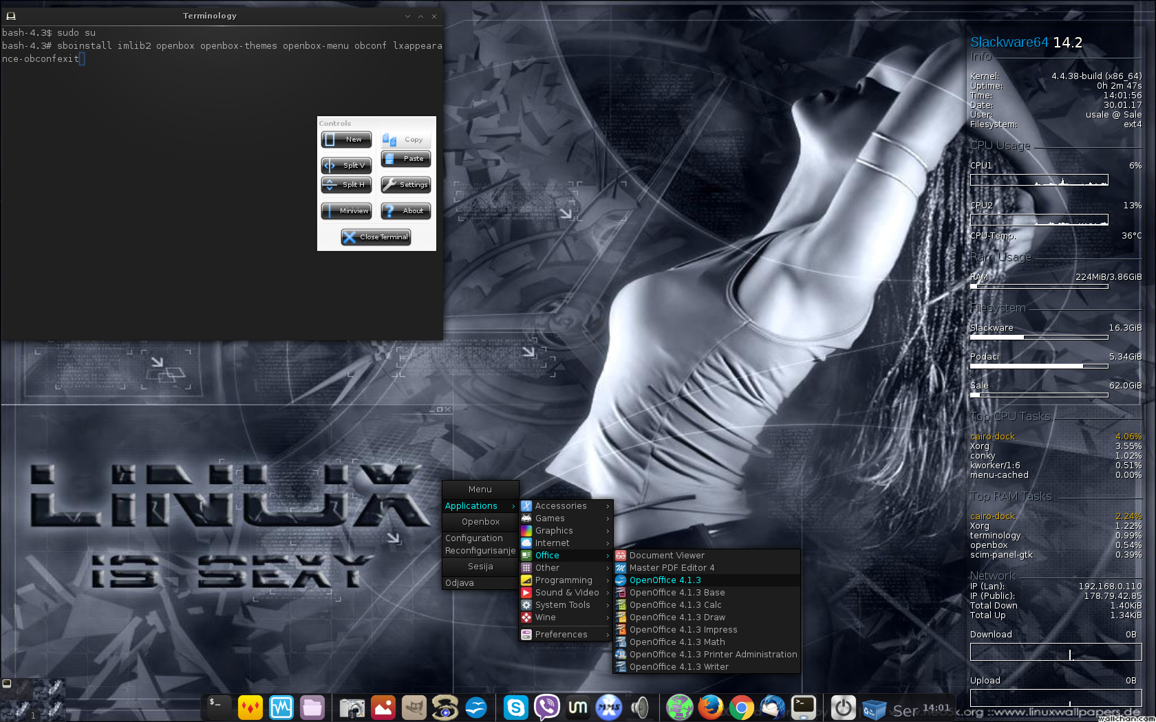
Task: Open Master PDF Editor 4 menu entry
Action: pos(672,568)
